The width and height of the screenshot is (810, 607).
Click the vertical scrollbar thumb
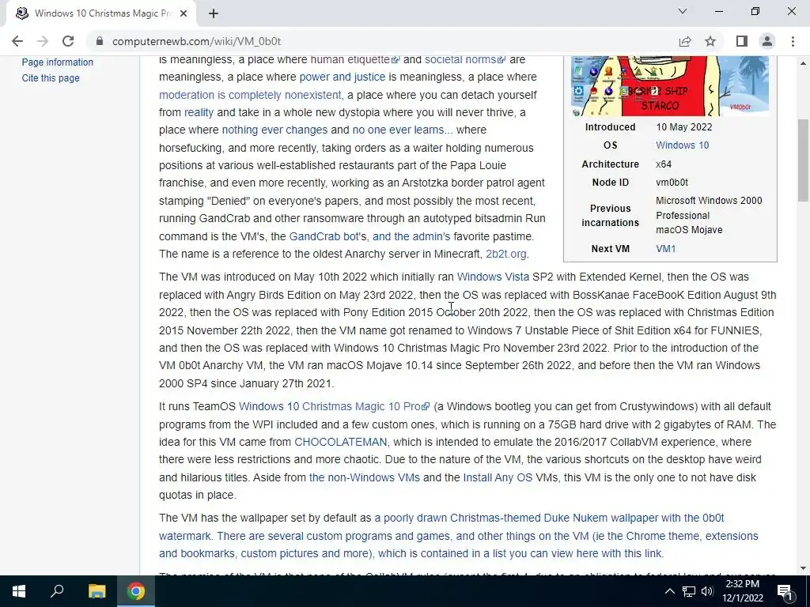tap(803, 160)
